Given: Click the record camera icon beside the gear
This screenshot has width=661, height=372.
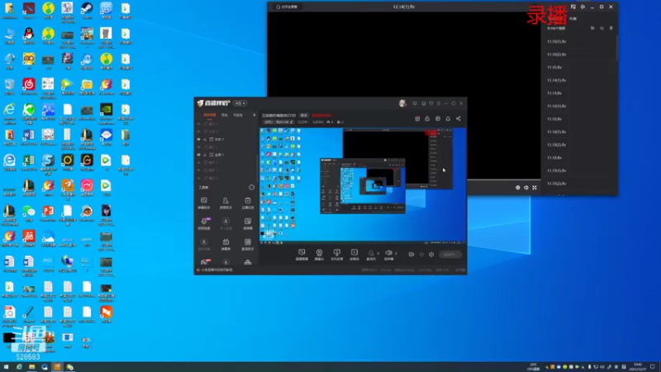Looking at the screenshot, I should [411, 255].
